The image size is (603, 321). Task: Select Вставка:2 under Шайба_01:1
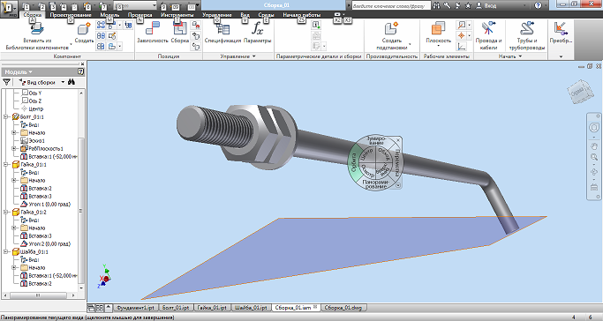click(36, 283)
